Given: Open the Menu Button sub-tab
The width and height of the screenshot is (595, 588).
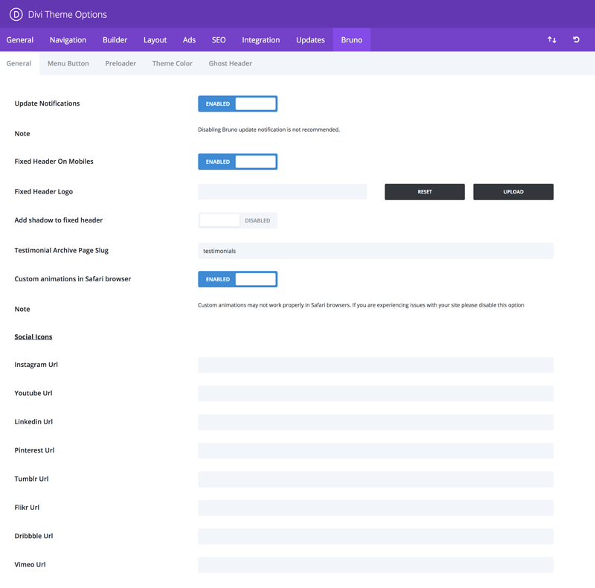Looking at the screenshot, I should [68, 63].
